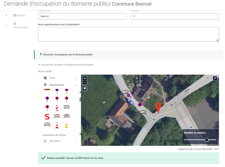The height and width of the screenshot is (167, 225).
Task: Click the Commune Beersel title text
Action: click(x=132, y=4)
